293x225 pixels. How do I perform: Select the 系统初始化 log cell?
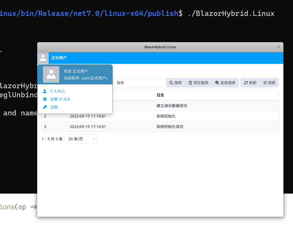point(216,116)
